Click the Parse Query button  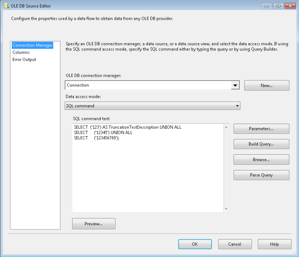[261, 175]
